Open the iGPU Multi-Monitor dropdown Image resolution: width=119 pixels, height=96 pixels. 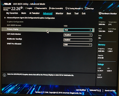[78, 35]
